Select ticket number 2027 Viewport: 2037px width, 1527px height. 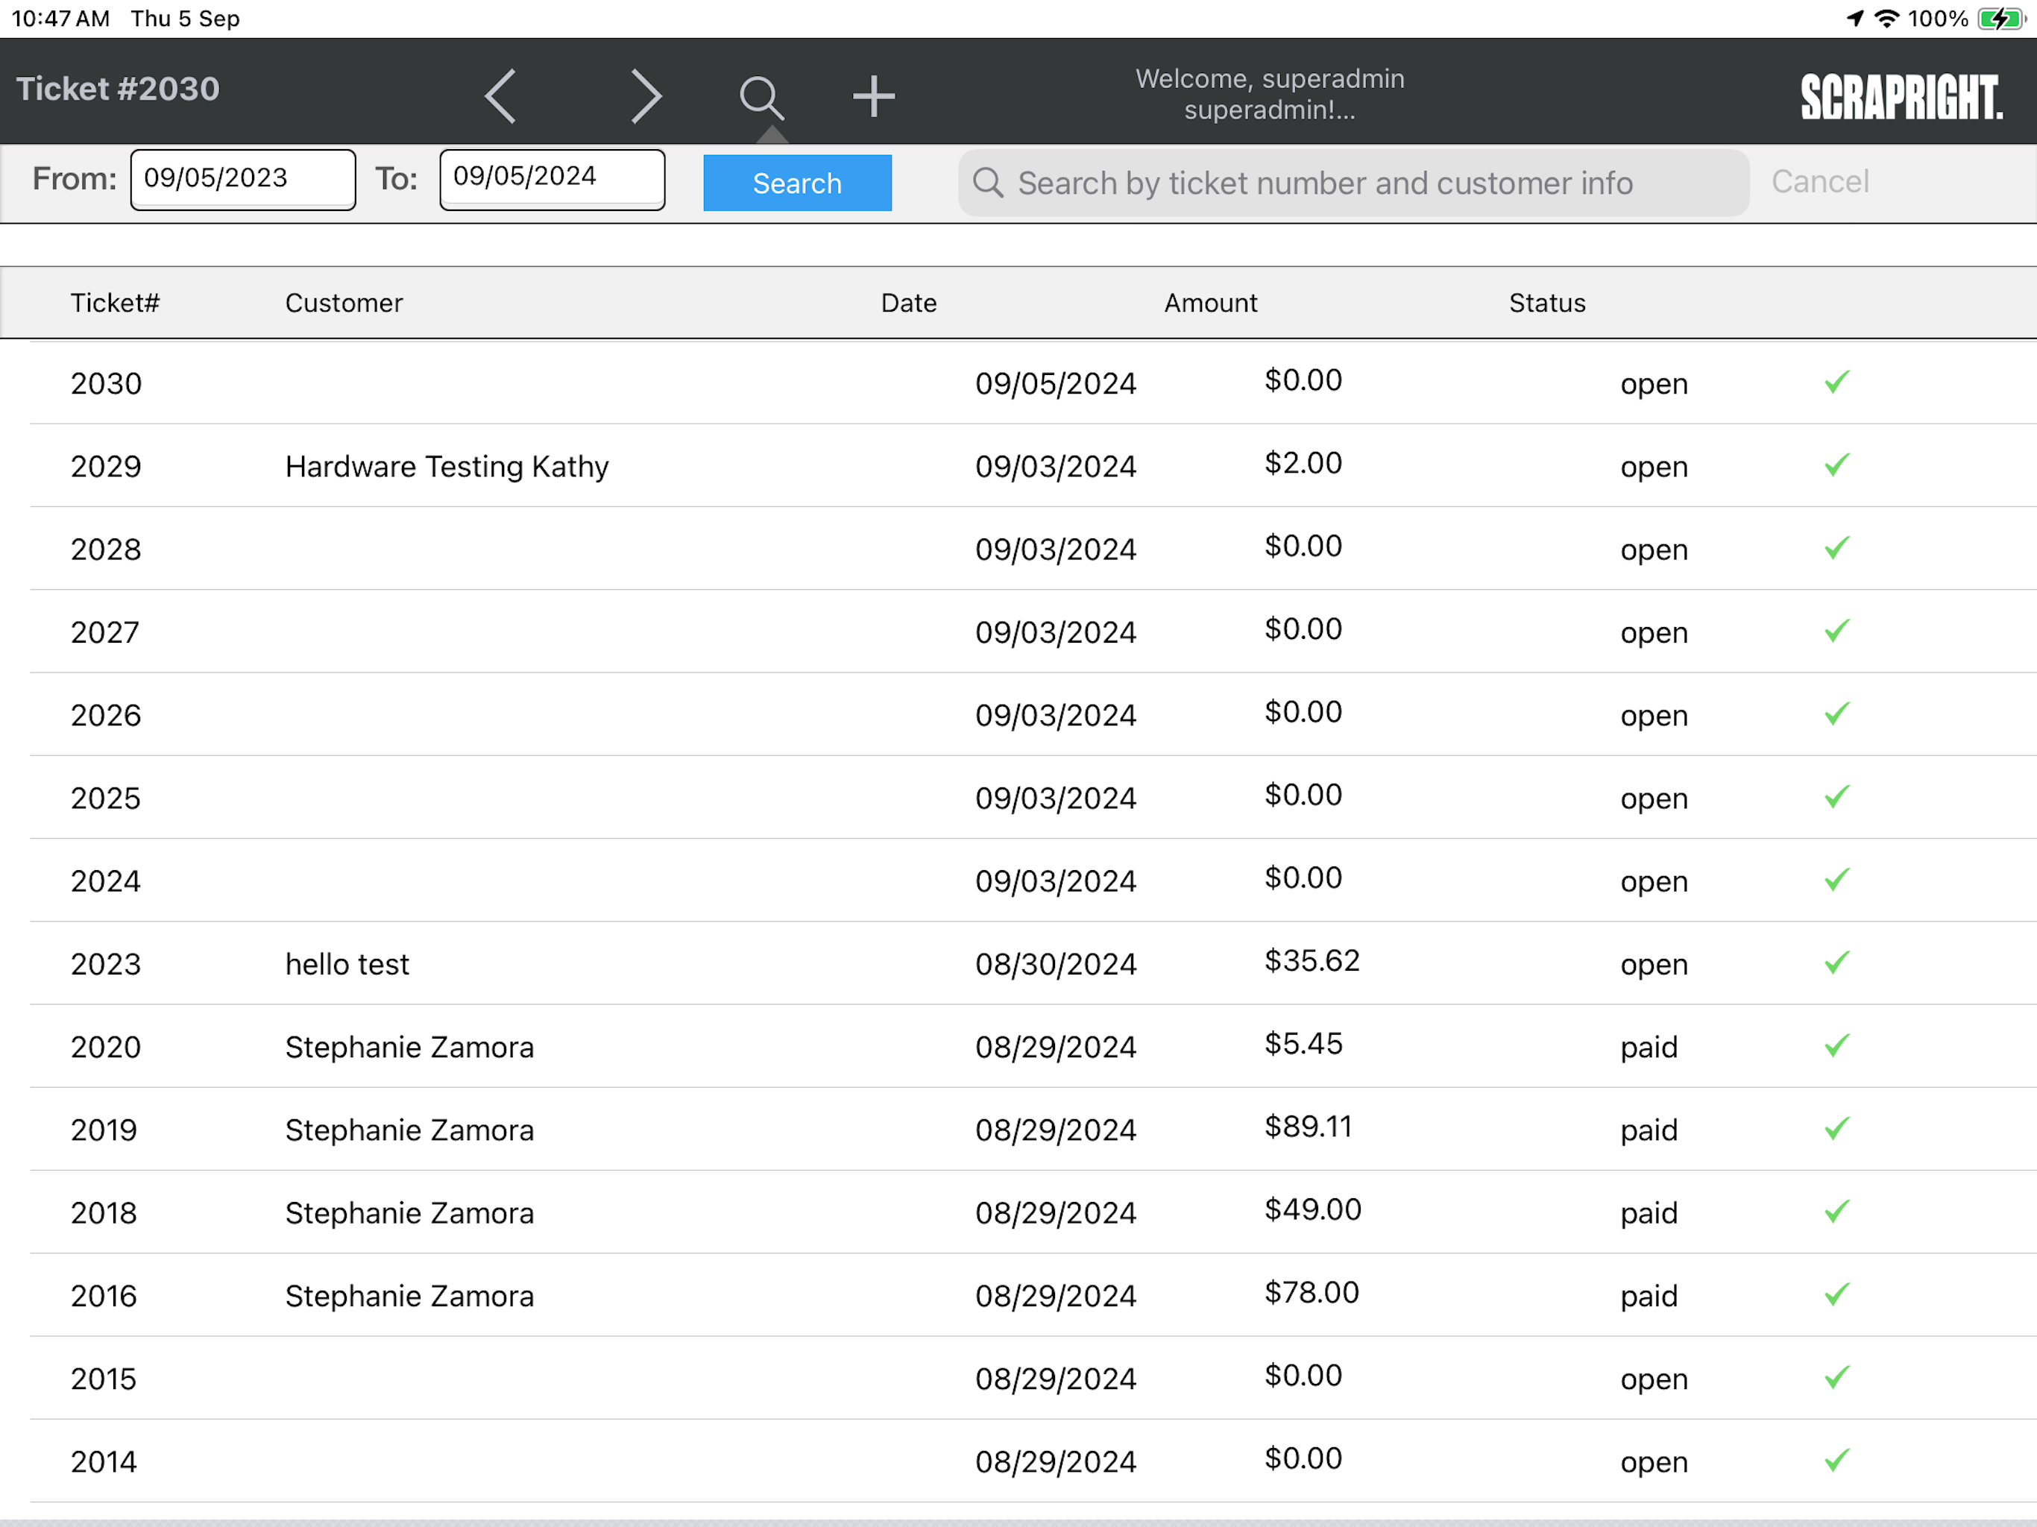tap(106, 633)
